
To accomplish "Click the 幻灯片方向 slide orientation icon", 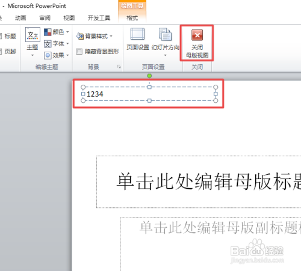I will tap(165, 34).
